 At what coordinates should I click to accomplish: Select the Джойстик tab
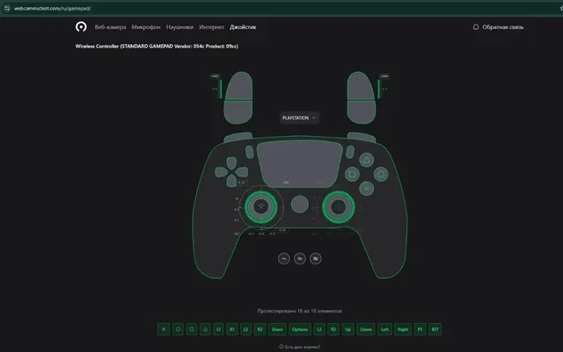(x=243, y=27)
